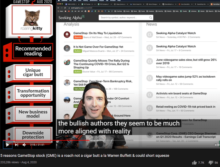Viewport: 220px width, 167px height.
Task: Open article GameStop: On Its Way To Liquidation
Action: (98, 33)
